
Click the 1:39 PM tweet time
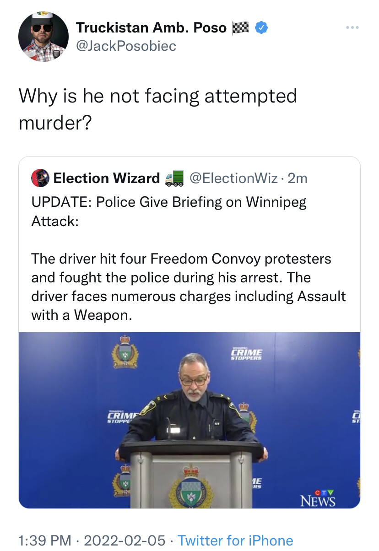(x=45, y=540)
